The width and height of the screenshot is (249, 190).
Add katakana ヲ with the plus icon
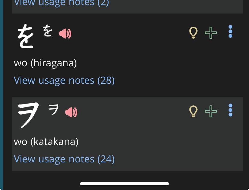point(211,111)
